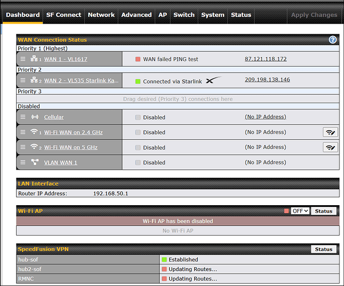The height and width of the screenshot is (286, 344).
Task: Click the Wi-Fi AP Status button
Action: [x=323, y=211]
